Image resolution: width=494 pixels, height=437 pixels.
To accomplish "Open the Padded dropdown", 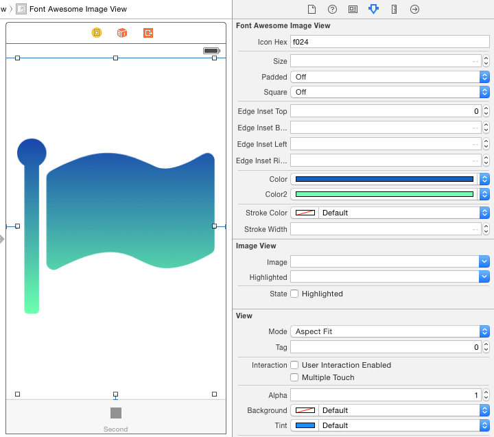I will coord(390,77).
